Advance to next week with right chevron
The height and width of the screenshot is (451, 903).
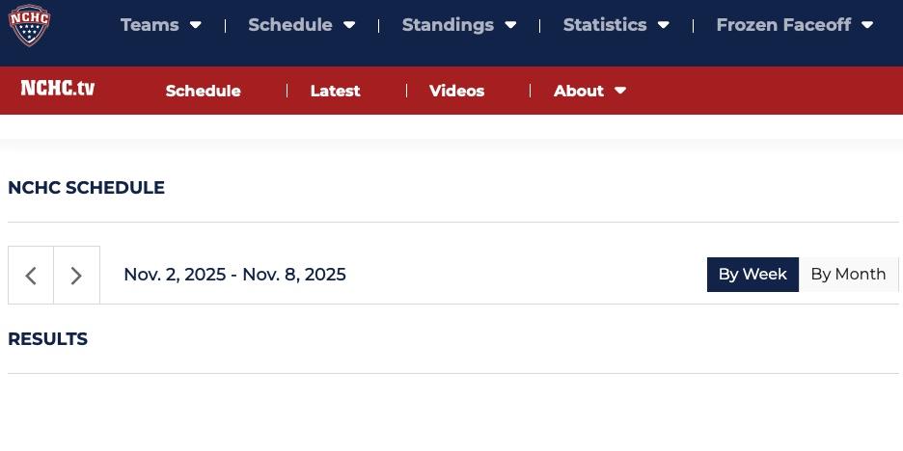pos(76,276)
